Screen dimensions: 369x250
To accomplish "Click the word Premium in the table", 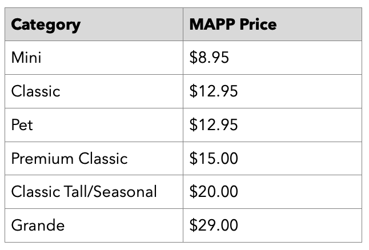I will point(42,158).
